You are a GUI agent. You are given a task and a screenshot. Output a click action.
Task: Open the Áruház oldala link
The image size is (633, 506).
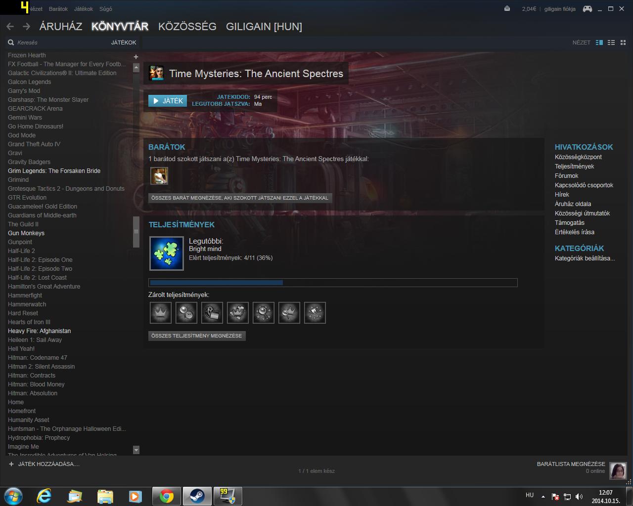(573, 204)
